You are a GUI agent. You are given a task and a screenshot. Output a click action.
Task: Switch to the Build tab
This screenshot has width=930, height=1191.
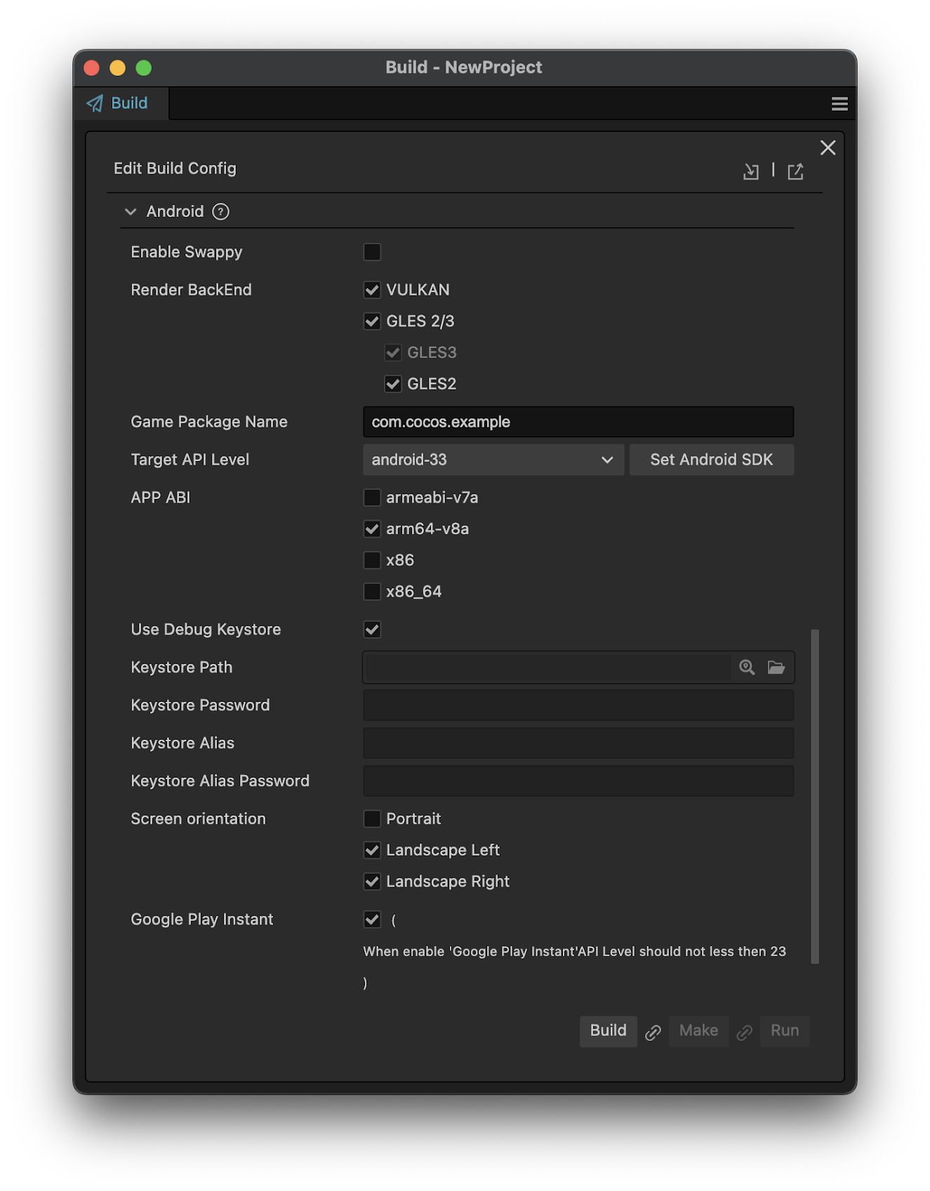pyautogui.click(x=119, y=103)
